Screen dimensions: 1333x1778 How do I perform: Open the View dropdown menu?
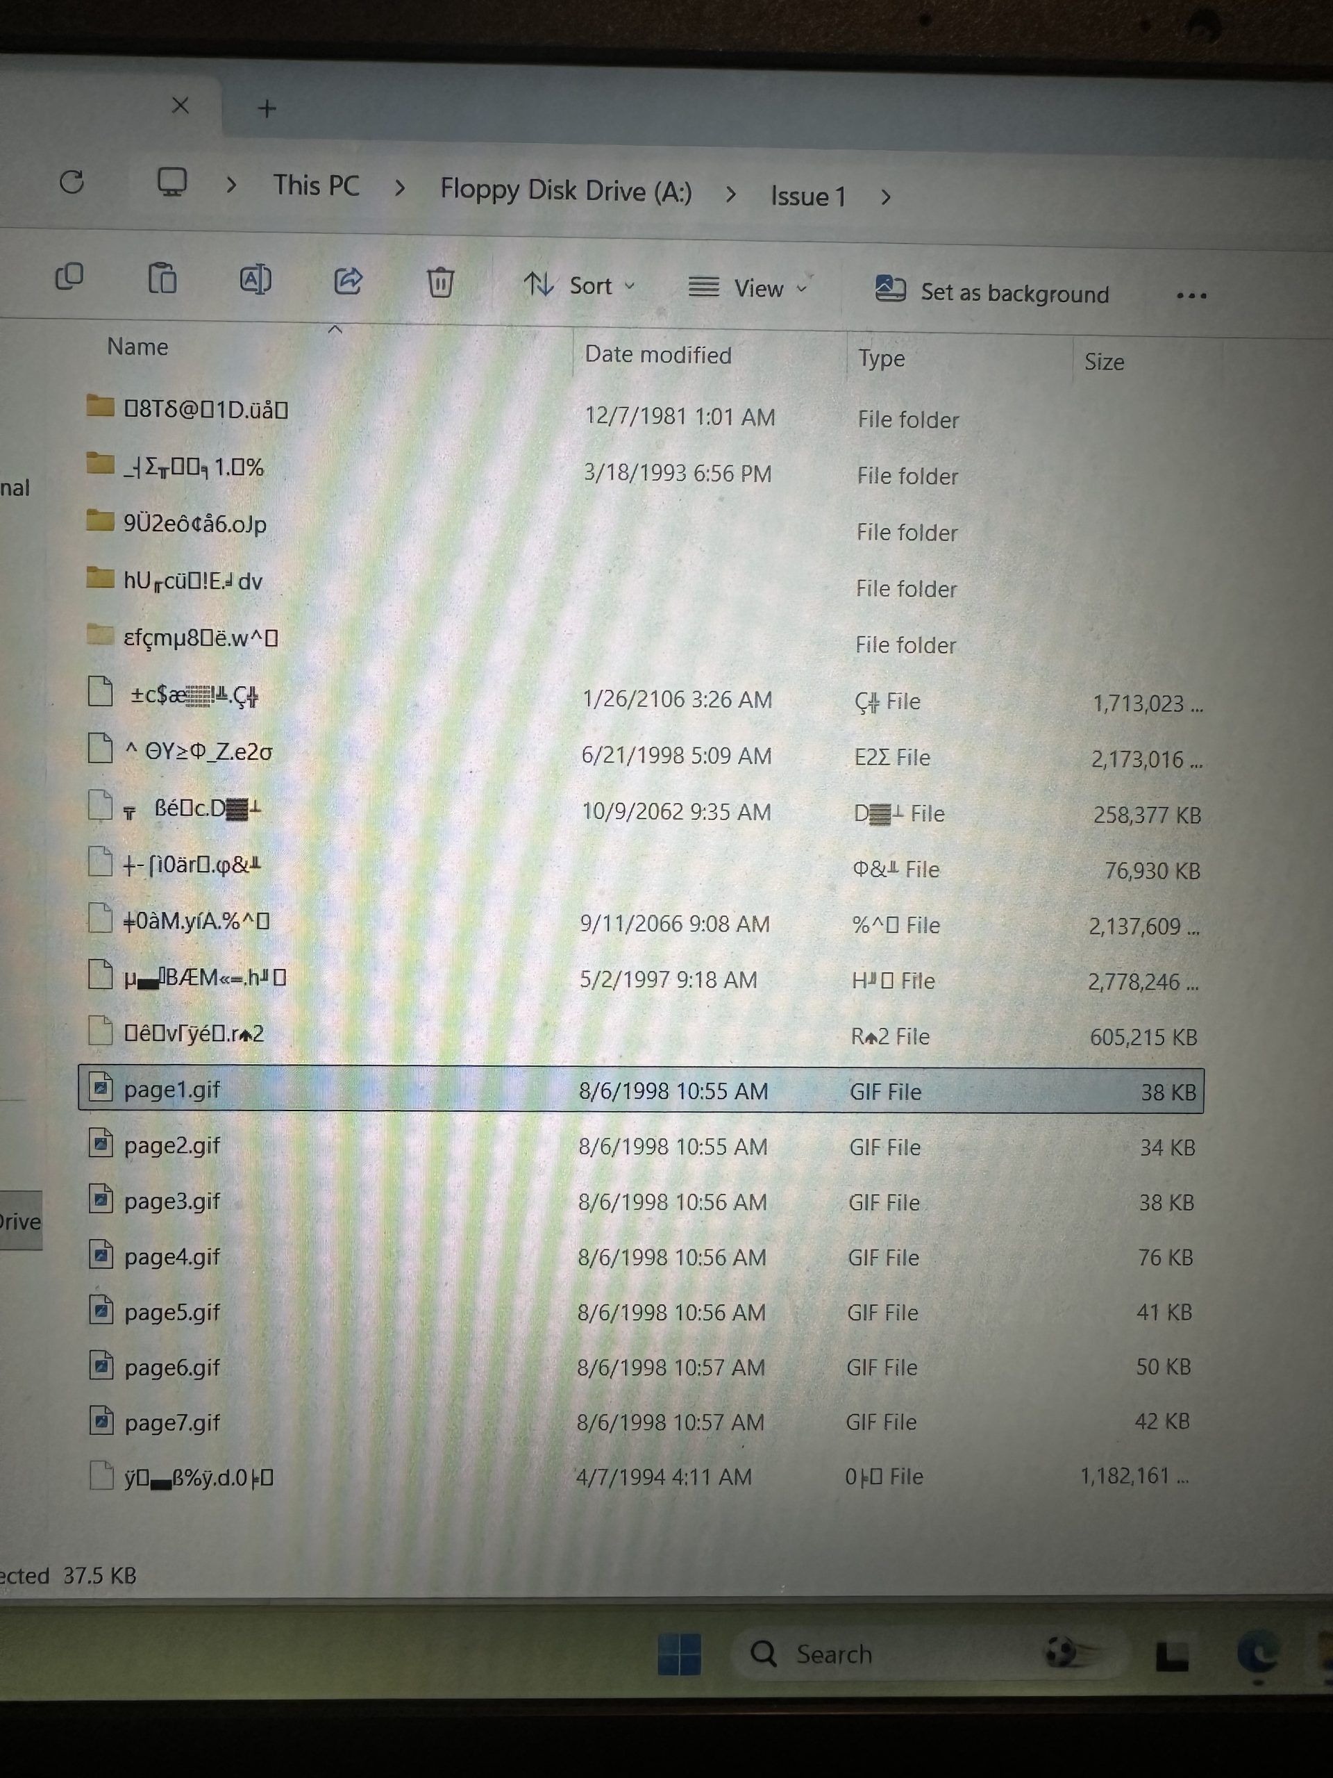pos(747,288)
